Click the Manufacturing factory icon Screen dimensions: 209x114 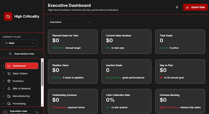9,96
